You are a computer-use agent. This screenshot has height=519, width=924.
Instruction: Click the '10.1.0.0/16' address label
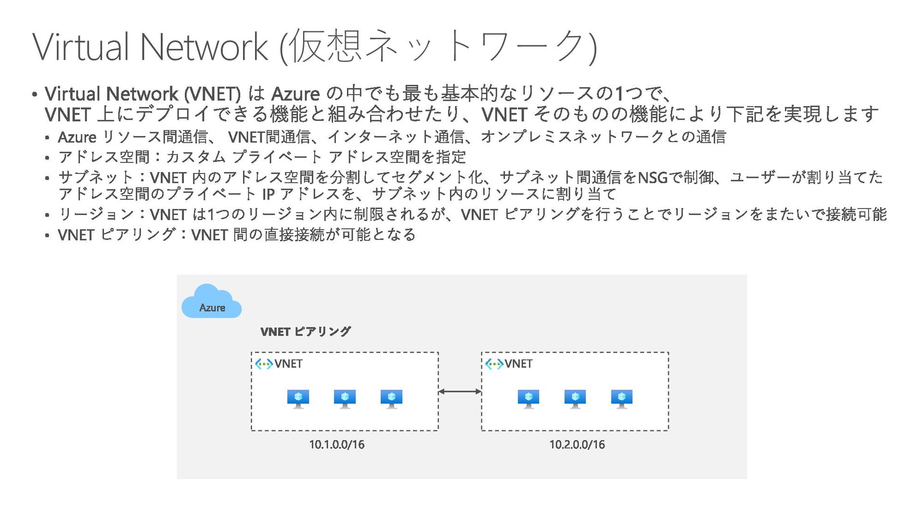337,445
